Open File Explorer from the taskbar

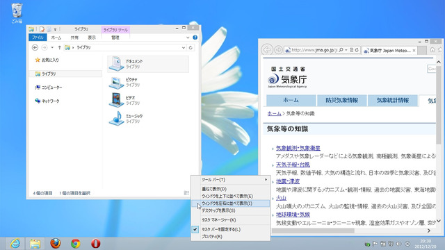(35, 244)
